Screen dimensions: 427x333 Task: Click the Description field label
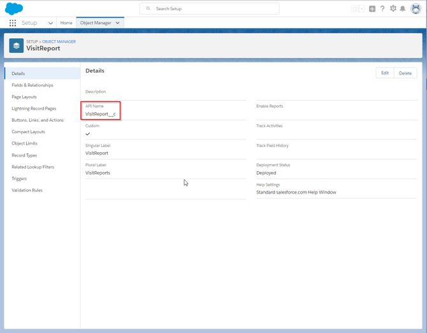click(96, 92)
